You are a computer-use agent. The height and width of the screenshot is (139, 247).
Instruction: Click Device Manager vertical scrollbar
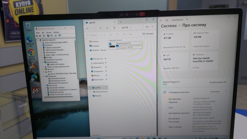tap(77, 60)
